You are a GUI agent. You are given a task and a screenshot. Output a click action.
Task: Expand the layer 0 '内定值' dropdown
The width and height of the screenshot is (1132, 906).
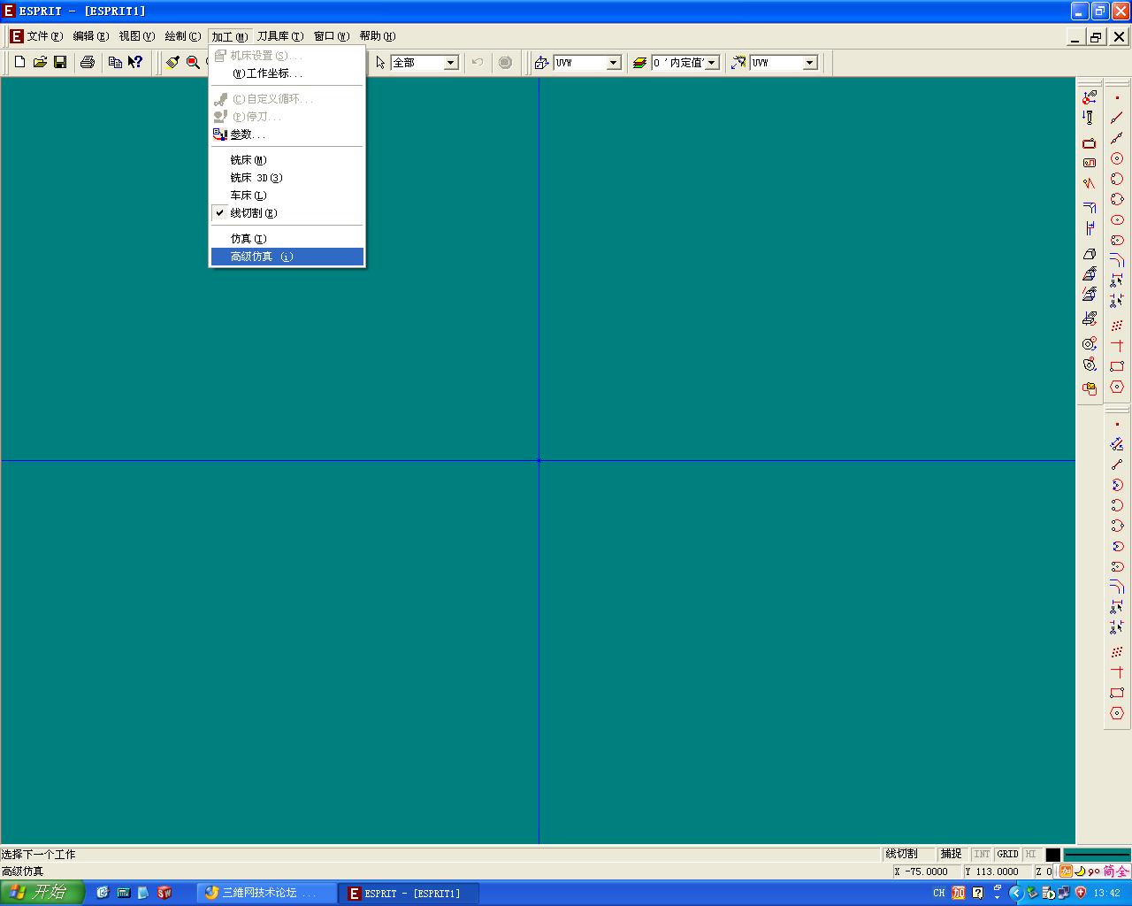click(712, 63)
